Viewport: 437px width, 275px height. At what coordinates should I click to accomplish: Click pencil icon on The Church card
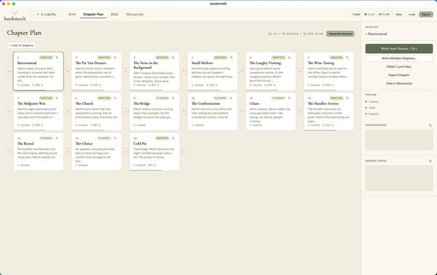coord(115,98)
